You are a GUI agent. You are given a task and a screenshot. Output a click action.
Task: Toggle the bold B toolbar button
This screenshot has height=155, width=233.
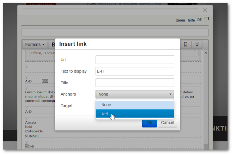tap(53, 44)
